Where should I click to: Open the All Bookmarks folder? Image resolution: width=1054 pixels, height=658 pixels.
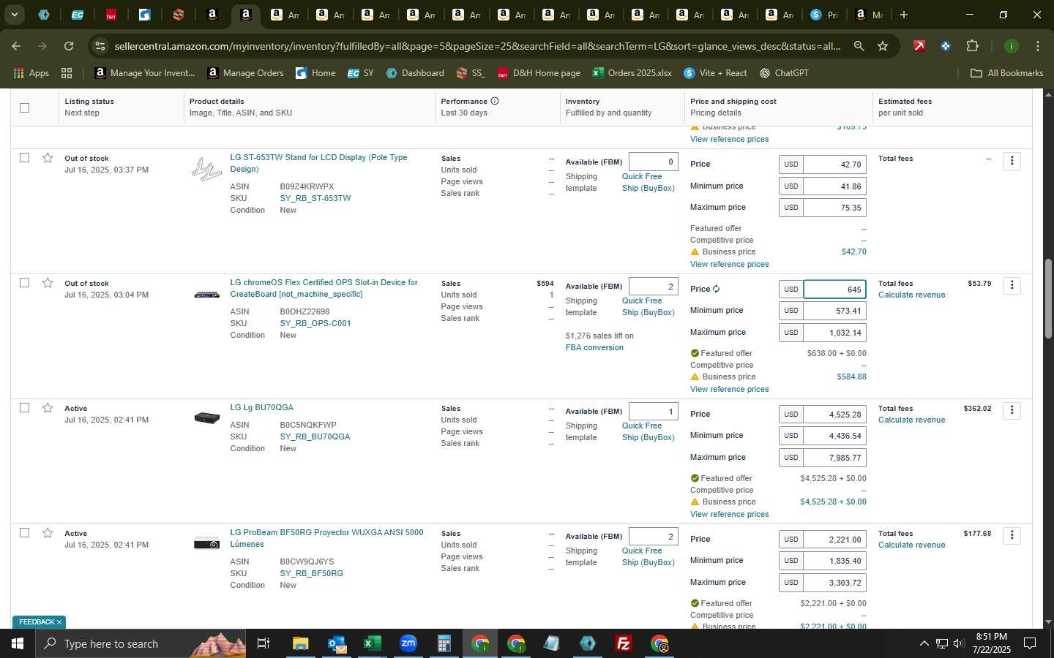pos(1006,73)
